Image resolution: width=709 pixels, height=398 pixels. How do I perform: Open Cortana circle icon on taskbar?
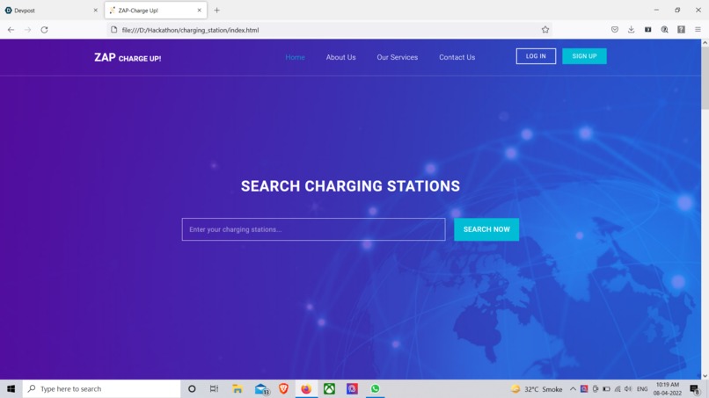tap(192, 388)
